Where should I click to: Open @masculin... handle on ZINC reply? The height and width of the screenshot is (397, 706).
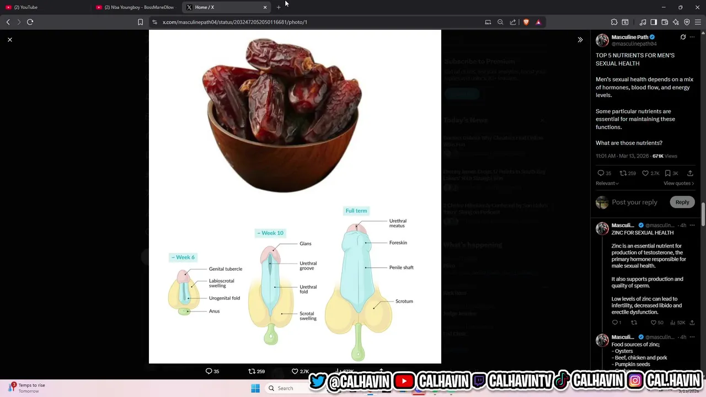[x=660, y=225]
